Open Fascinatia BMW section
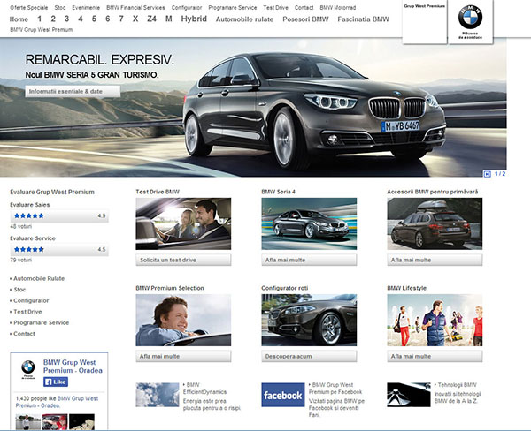Image resolution: width=531 pixels, height=431 pixels. (364, 19)
